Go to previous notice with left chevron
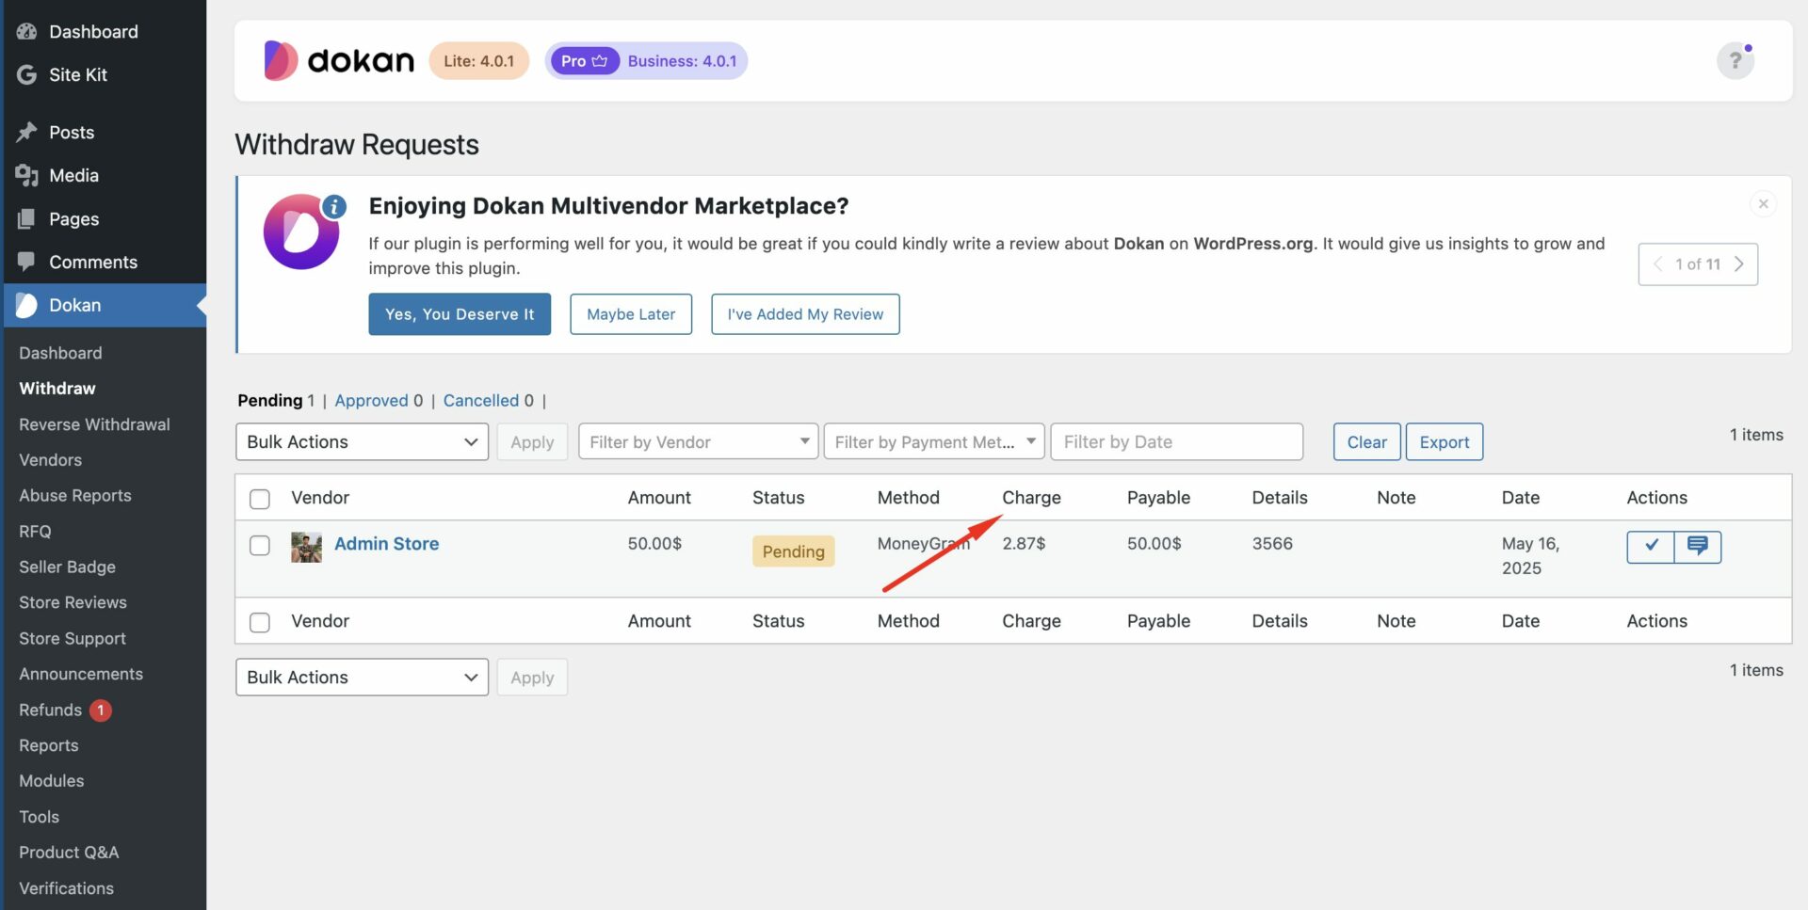Image resolution: width=1808 pixels, height=910 pixels. pos(1658,264)
